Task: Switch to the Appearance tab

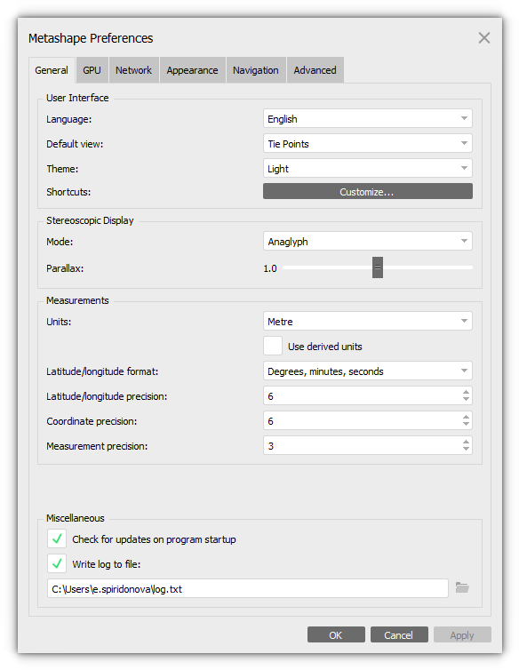Action: click(192, 70)
